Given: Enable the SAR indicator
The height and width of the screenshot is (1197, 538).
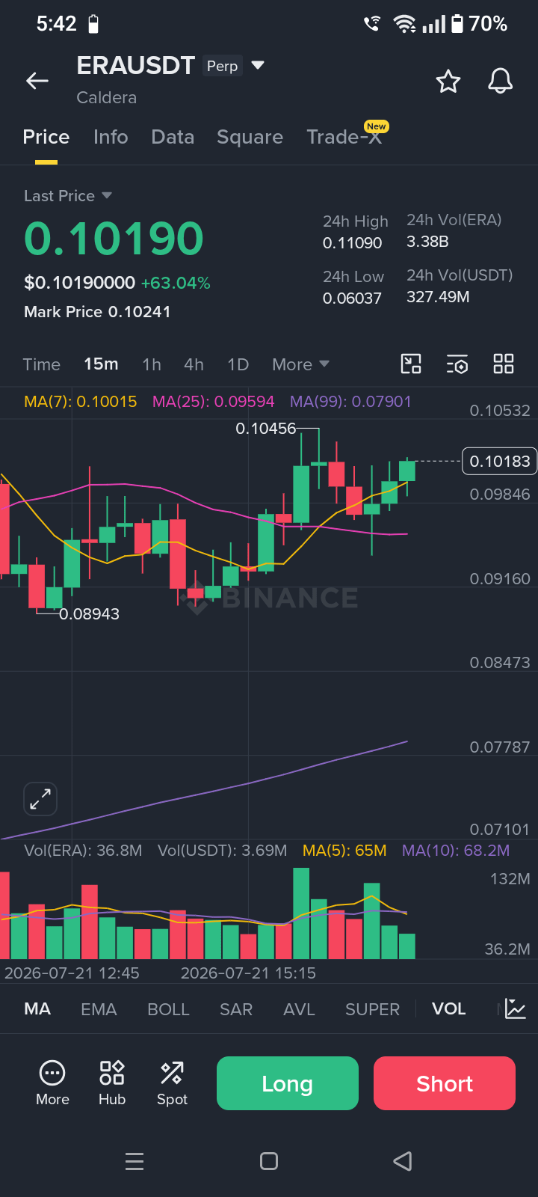Looking at the screenshot, I should [236, 1009].
